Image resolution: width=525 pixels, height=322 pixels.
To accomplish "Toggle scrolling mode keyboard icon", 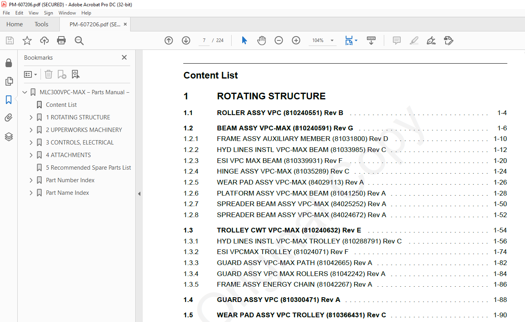I will 371,40.
